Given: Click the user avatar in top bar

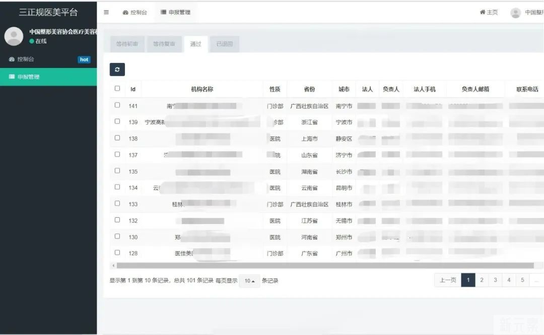Looking at the screenshot, I should [x=515, y=13].
